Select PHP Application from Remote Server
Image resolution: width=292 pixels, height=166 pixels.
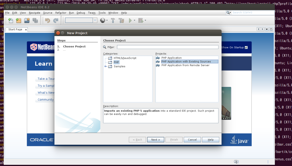[x=185, y=65]
